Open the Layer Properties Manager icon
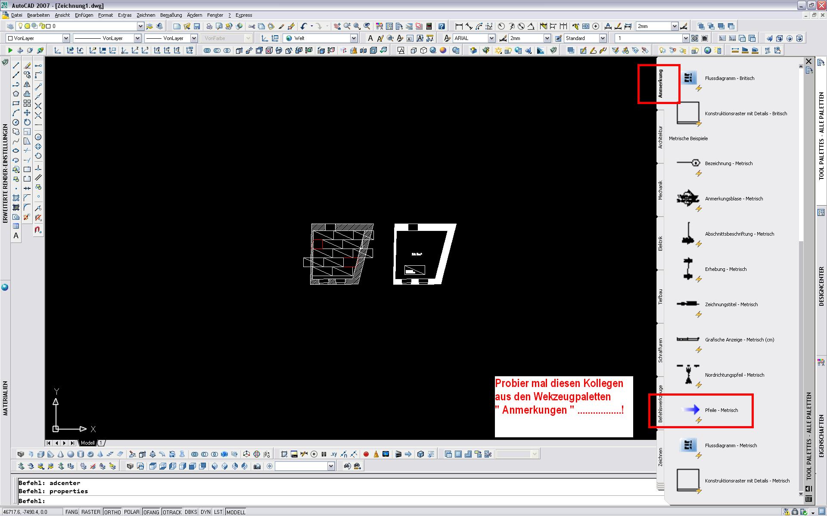 [10, 26]
